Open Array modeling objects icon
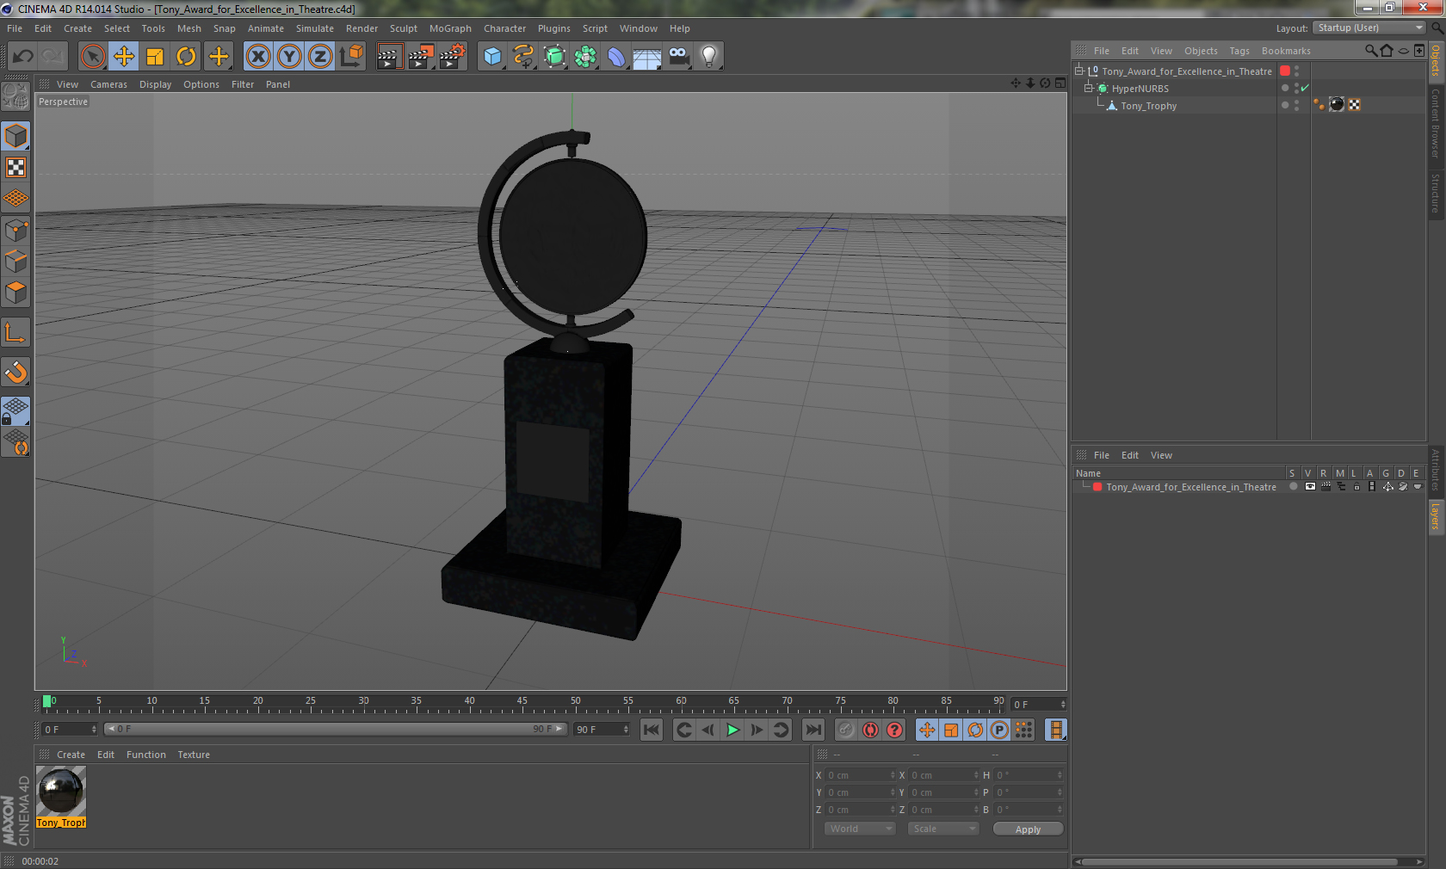The height and width of the screenshot is (869, 1446). tap(585, 57)
